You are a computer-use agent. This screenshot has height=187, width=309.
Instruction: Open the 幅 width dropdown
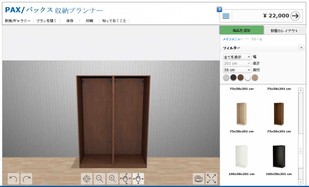237,57
